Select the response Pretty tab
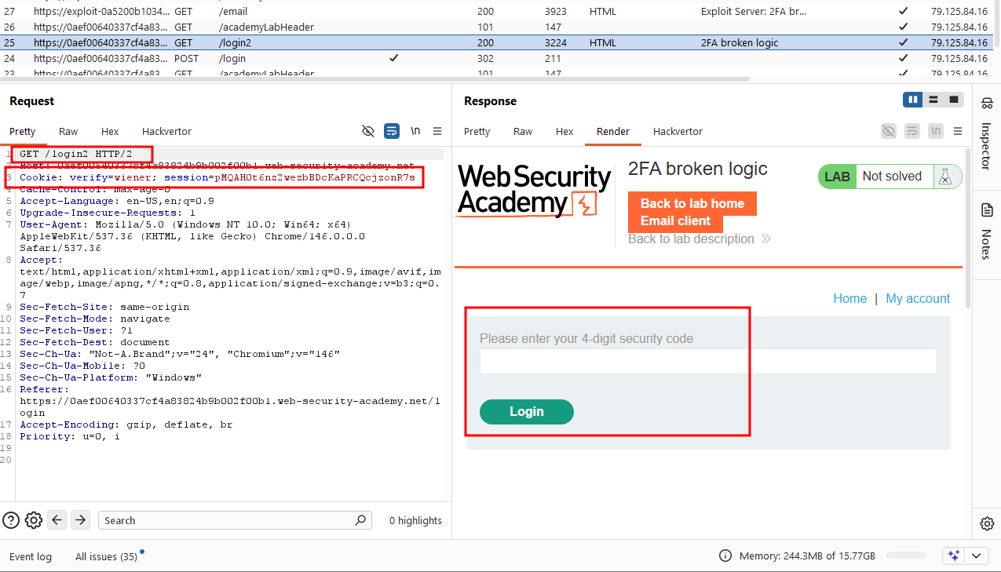 477,131
